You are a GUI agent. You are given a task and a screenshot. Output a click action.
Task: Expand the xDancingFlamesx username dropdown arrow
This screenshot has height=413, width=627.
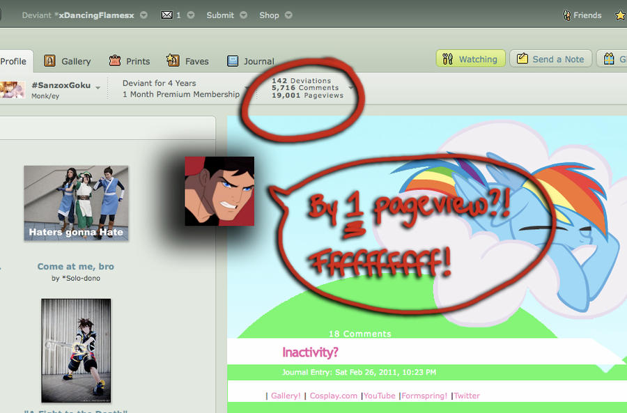(144, 15)
